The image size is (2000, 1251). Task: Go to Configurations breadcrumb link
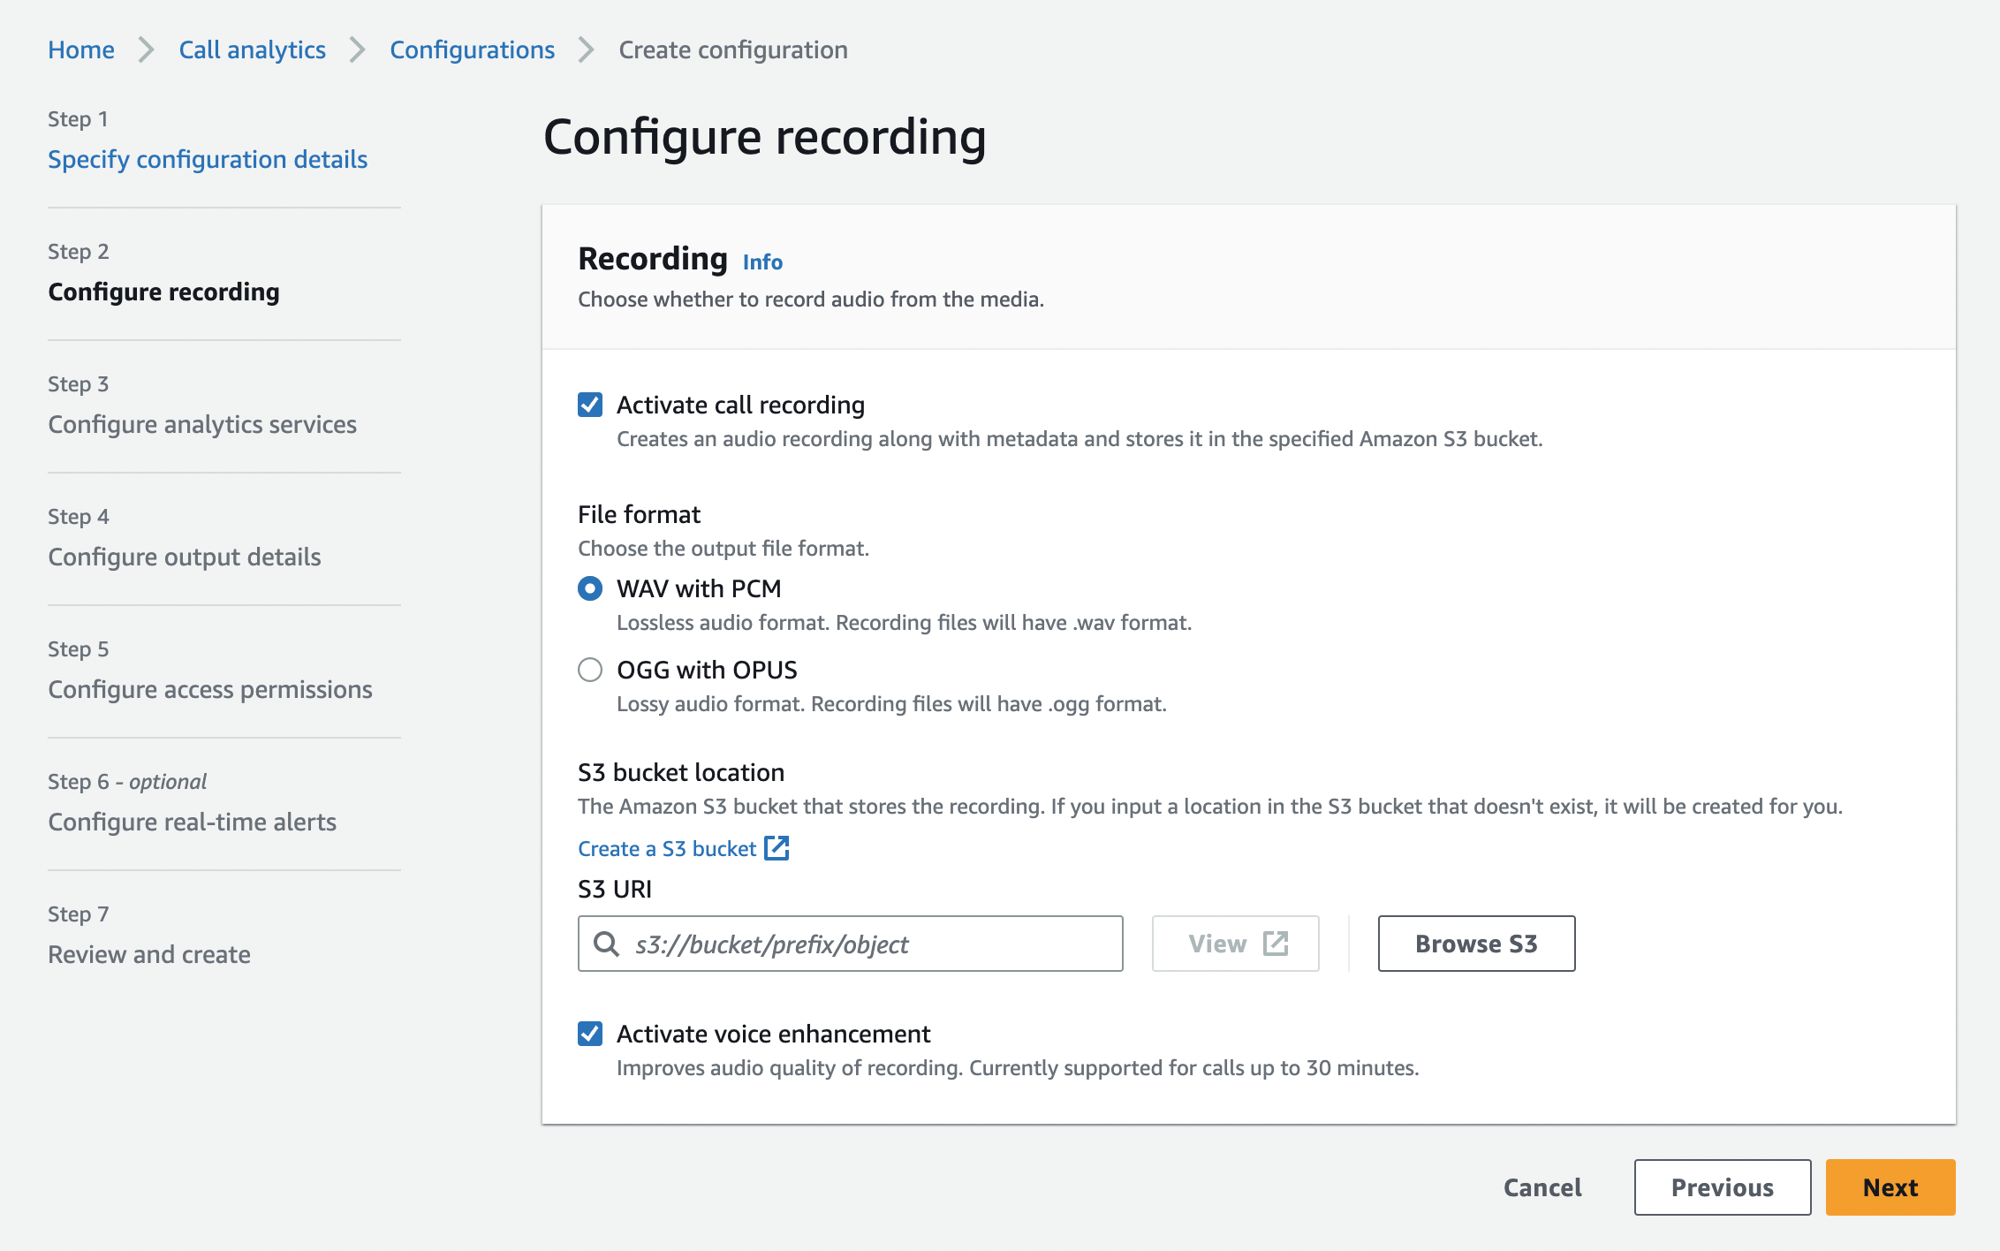(473, 49)
